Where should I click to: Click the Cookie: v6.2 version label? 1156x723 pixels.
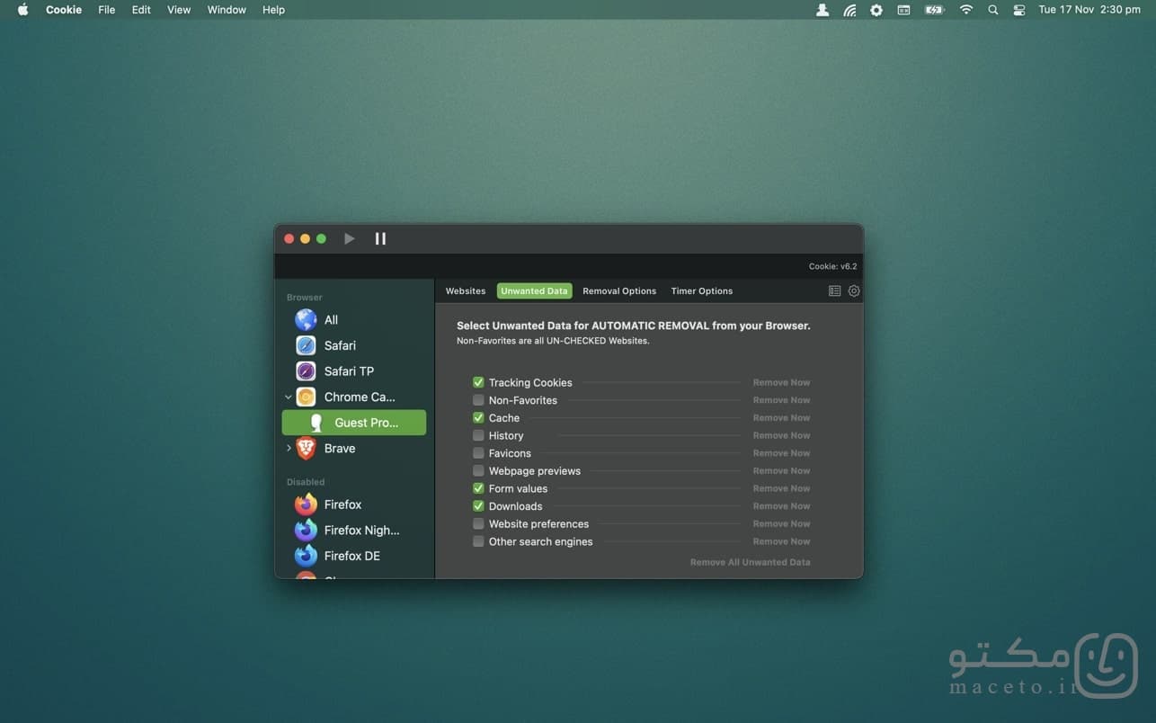pyautogui.click(x=832, y=266)
